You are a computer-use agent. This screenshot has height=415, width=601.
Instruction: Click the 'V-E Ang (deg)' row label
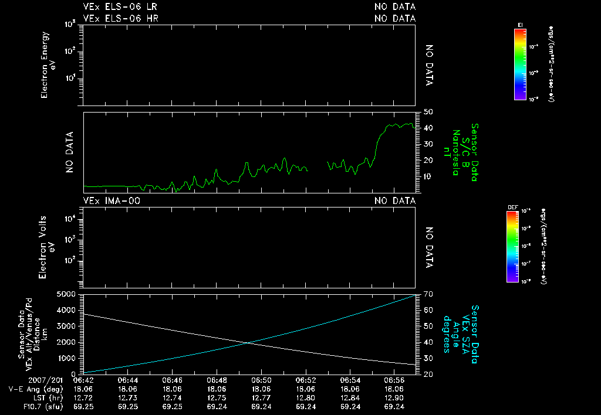pos(36,389)
